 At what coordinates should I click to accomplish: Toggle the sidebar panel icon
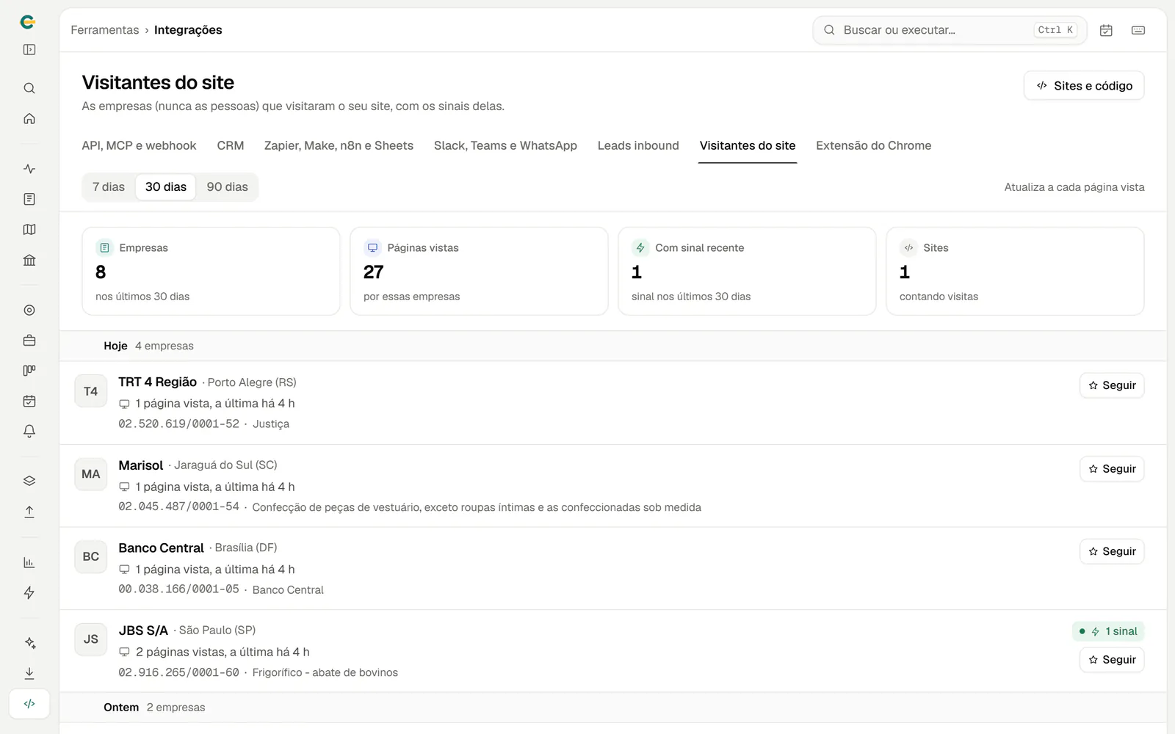pyautogui.click(x=29, y=50)
